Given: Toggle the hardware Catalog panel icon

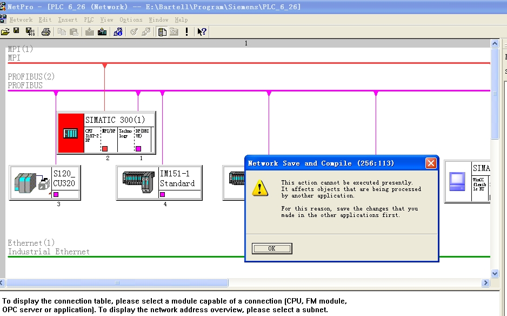Looking at the screenshot, I should 162,32.
